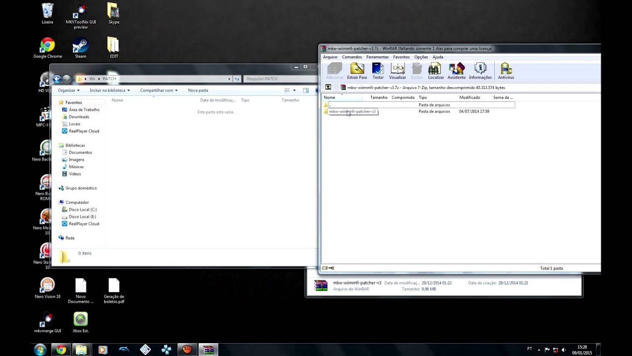Show hidden system tray icons
632x356 pixels.
point(539,350)
